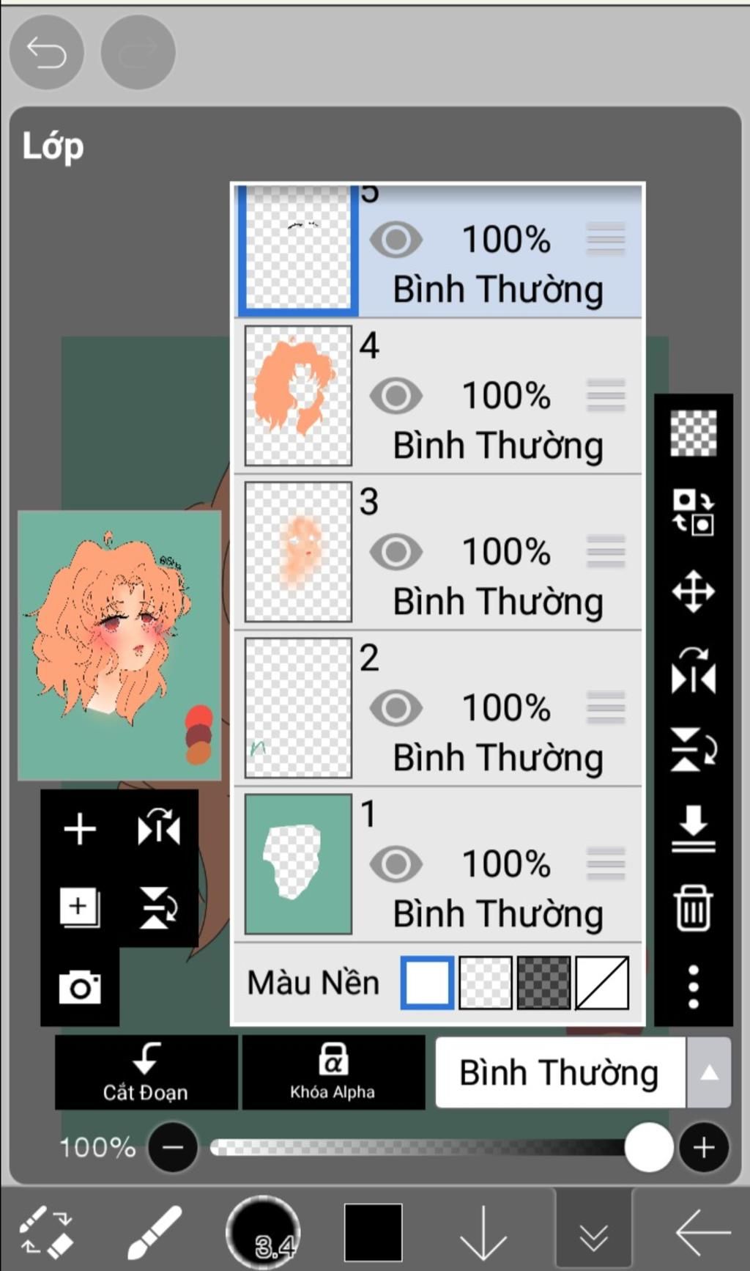Toggle visibility of layer 1
Viewport: 750px width, 1271px height.
[x=396, y=864]
